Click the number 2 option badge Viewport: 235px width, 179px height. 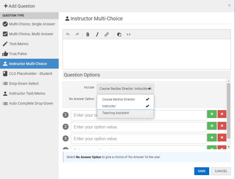point(65,127)
